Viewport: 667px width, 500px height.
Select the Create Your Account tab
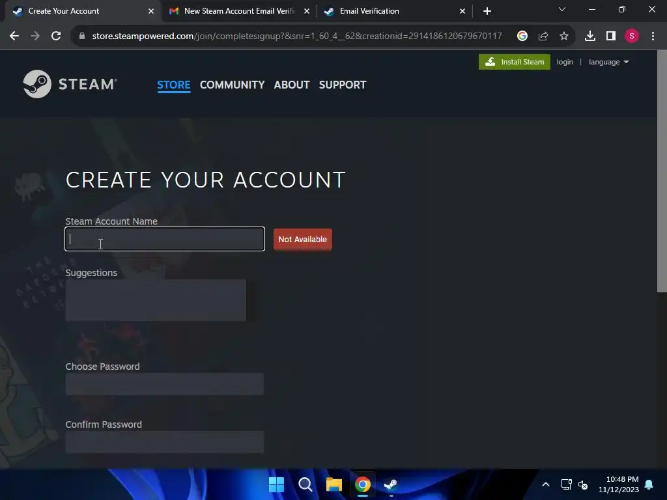click(x=83, y=11)
